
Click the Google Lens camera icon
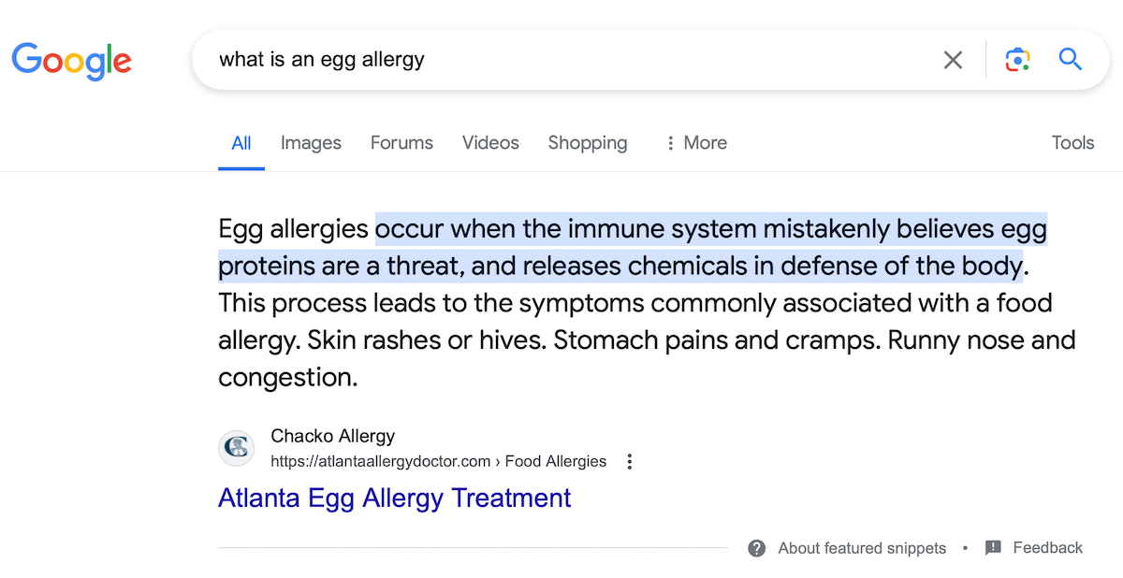tap(1017, 59)
